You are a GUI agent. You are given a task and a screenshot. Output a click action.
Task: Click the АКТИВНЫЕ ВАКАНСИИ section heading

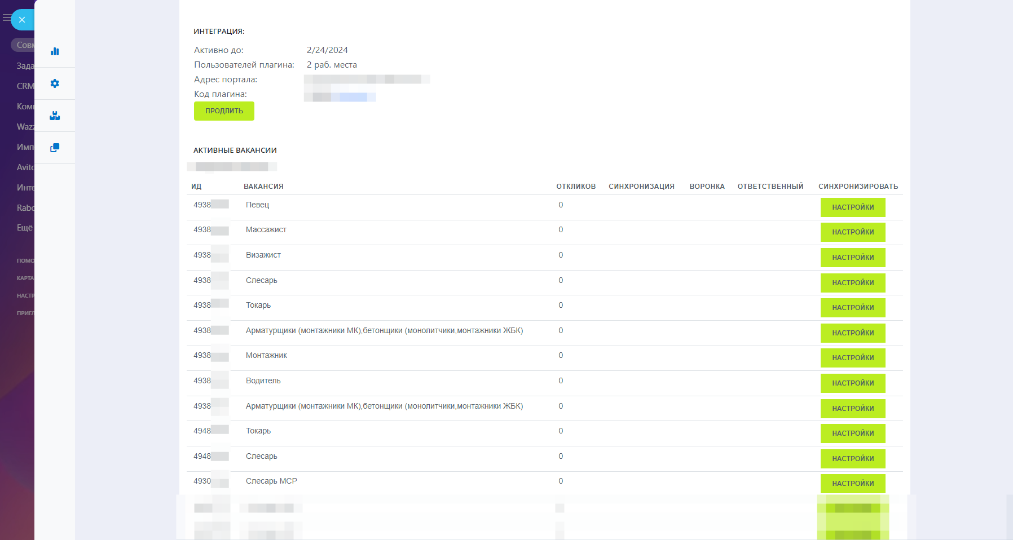tap(235, 151)
